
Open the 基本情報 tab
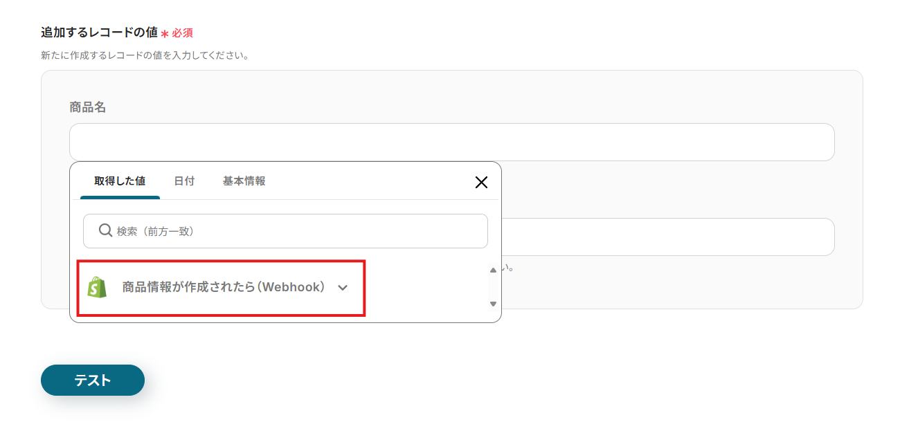(x=244, y=181)
